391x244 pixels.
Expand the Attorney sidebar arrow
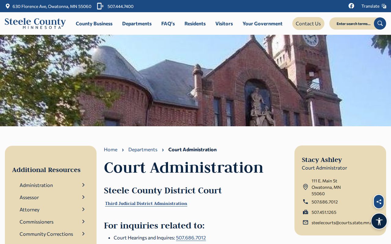tap(83, 209)
